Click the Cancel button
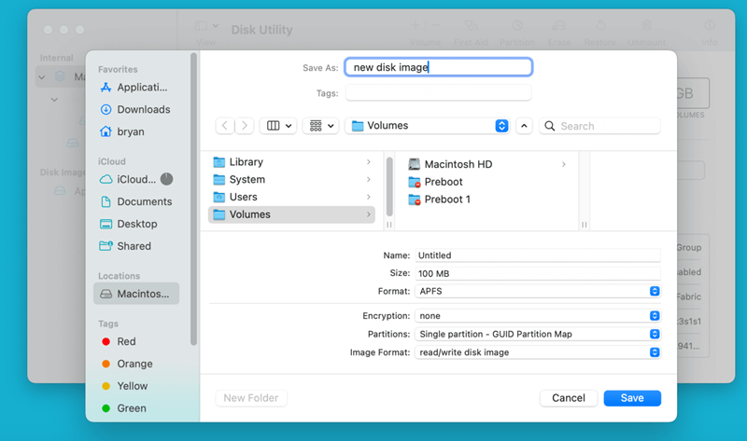747x441 pixels. pyautogui.click(x=569, y=398)
